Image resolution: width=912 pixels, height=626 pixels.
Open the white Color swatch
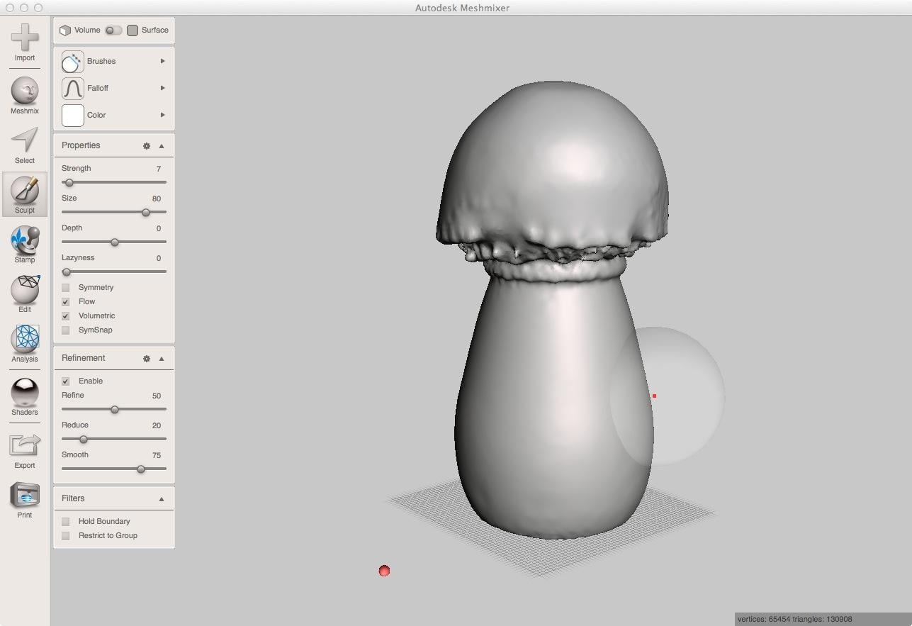point(73,116)
